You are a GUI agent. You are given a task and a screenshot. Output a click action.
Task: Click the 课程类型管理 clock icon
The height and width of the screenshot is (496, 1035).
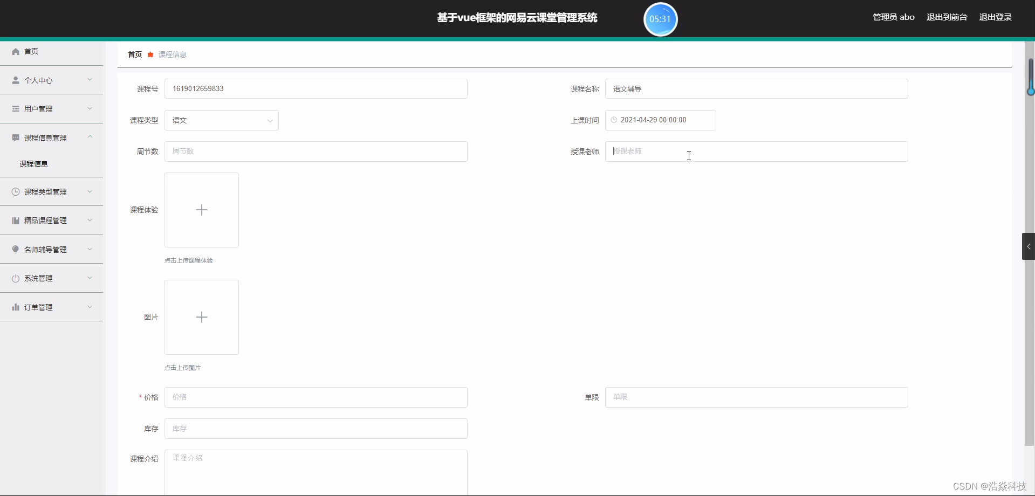(x=15, y=191)
